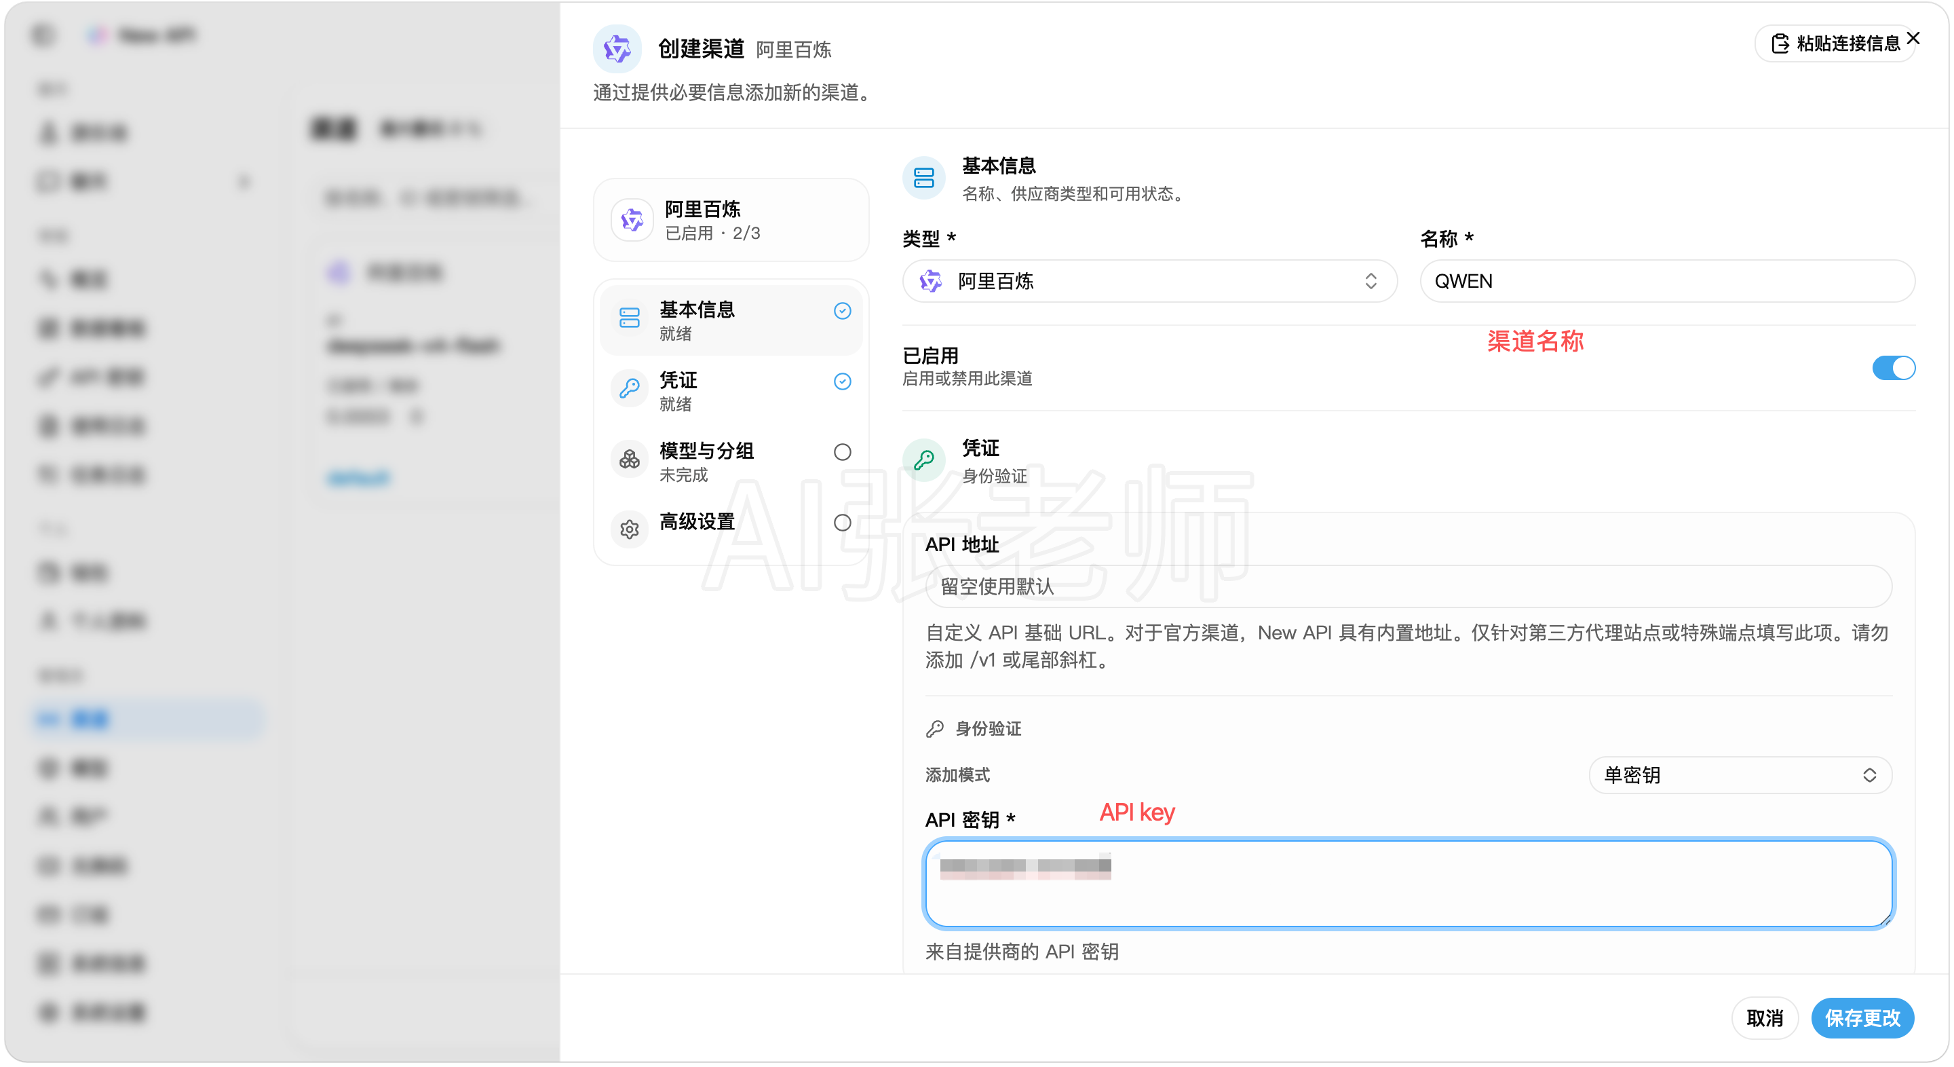Click '名称、供应商类型和可用状态。' subtitle

coord(1075,193)
